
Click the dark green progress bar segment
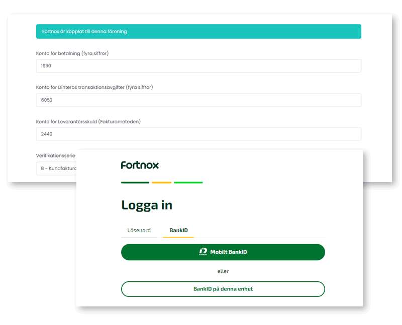135,183
